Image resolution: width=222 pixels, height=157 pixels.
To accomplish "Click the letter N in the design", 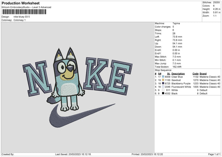I will (37, 78).
